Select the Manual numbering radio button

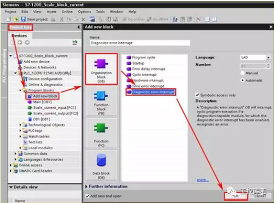click(243, 73)
